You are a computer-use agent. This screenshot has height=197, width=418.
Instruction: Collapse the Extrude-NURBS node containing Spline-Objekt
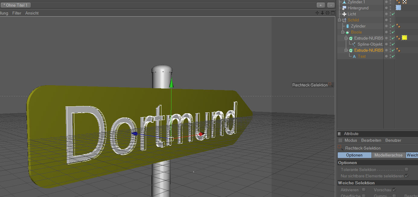click(346, 38)
